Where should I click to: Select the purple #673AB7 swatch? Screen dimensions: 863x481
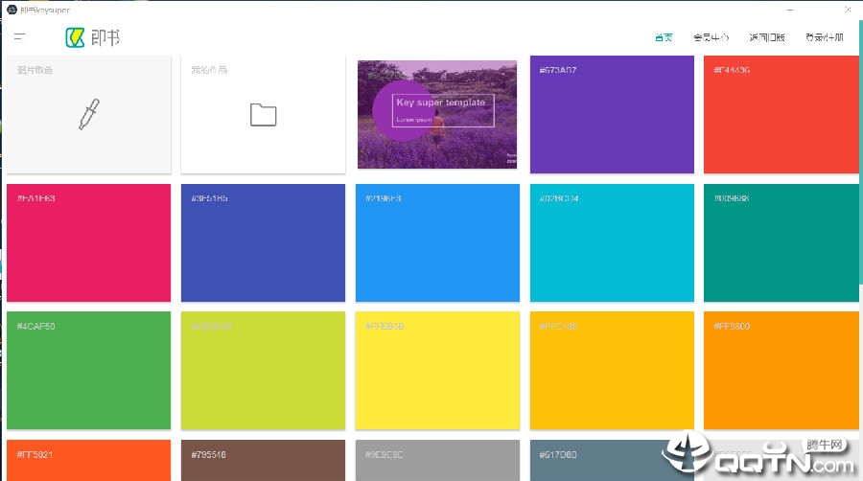coord(612,115)
